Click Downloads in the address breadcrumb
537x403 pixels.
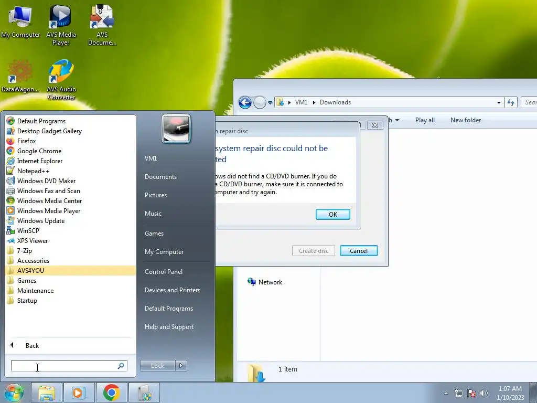coord(335,102)
